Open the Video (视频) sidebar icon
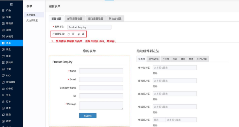 coord(3,30)
